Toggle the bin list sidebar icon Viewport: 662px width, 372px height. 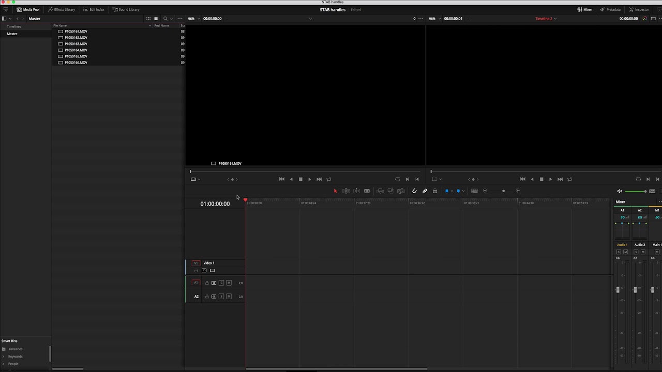click(x=4, y=19)
